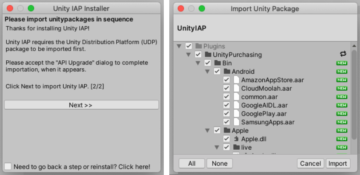Uncheck common.aar checkbox

tap(227, 97)
